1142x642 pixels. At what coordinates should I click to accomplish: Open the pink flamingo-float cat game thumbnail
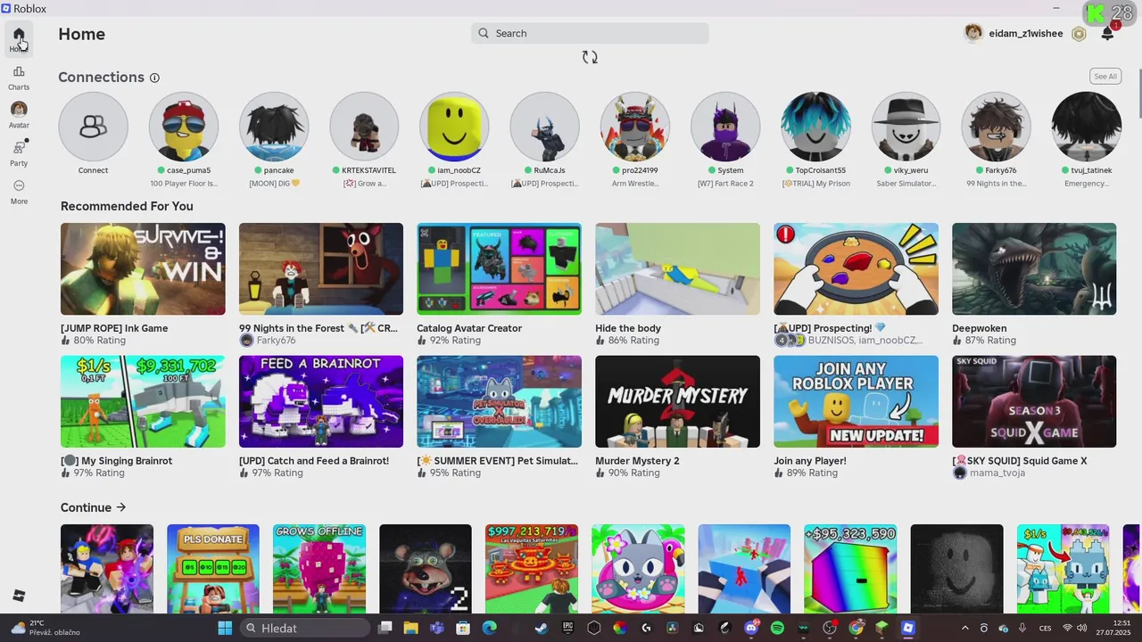tap(638, 569)
